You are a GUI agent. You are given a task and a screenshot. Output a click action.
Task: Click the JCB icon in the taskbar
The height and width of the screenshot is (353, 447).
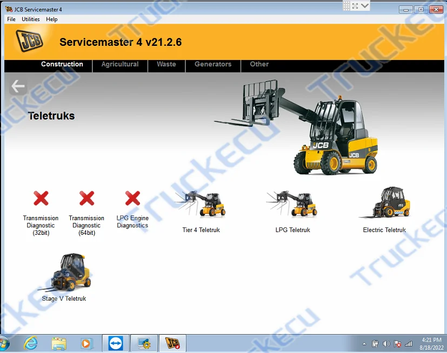(172, 343)
